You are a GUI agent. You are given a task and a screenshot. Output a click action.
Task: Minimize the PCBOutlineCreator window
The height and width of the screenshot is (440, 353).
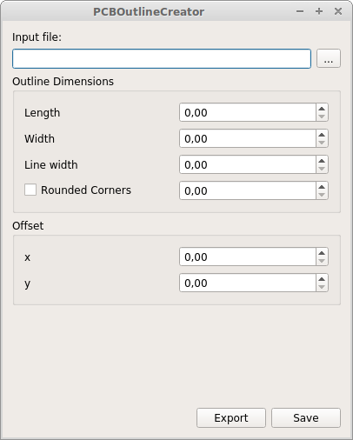(x=300, y=11)
